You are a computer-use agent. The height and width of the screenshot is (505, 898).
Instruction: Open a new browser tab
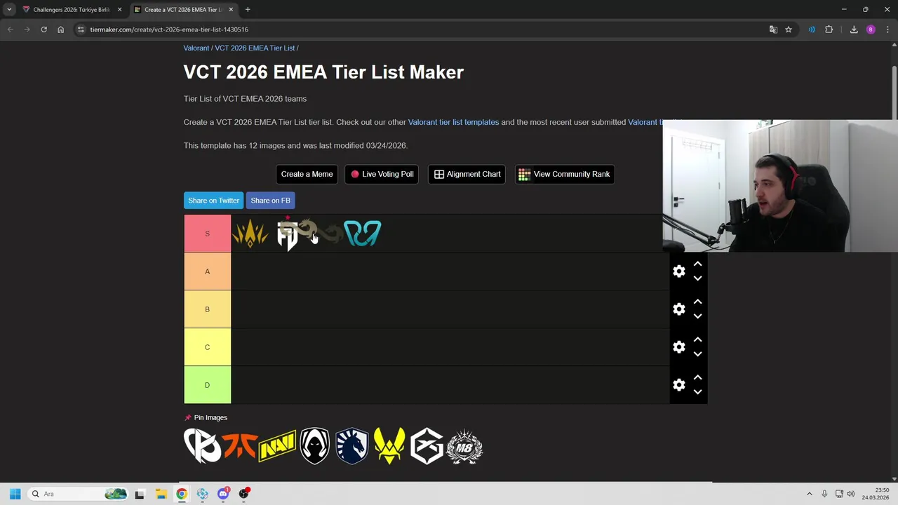coord(248,10)
